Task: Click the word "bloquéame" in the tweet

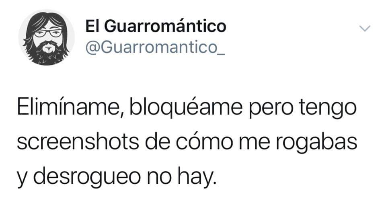Action: 186,108
